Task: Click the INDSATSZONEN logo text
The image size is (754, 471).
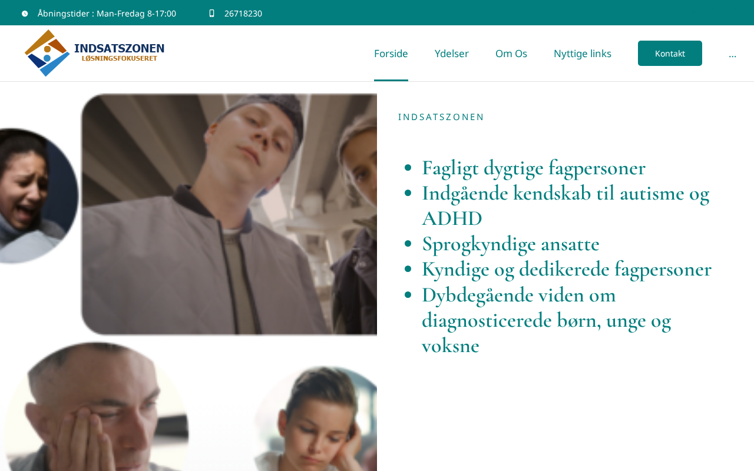Action: tap(119, 48)
